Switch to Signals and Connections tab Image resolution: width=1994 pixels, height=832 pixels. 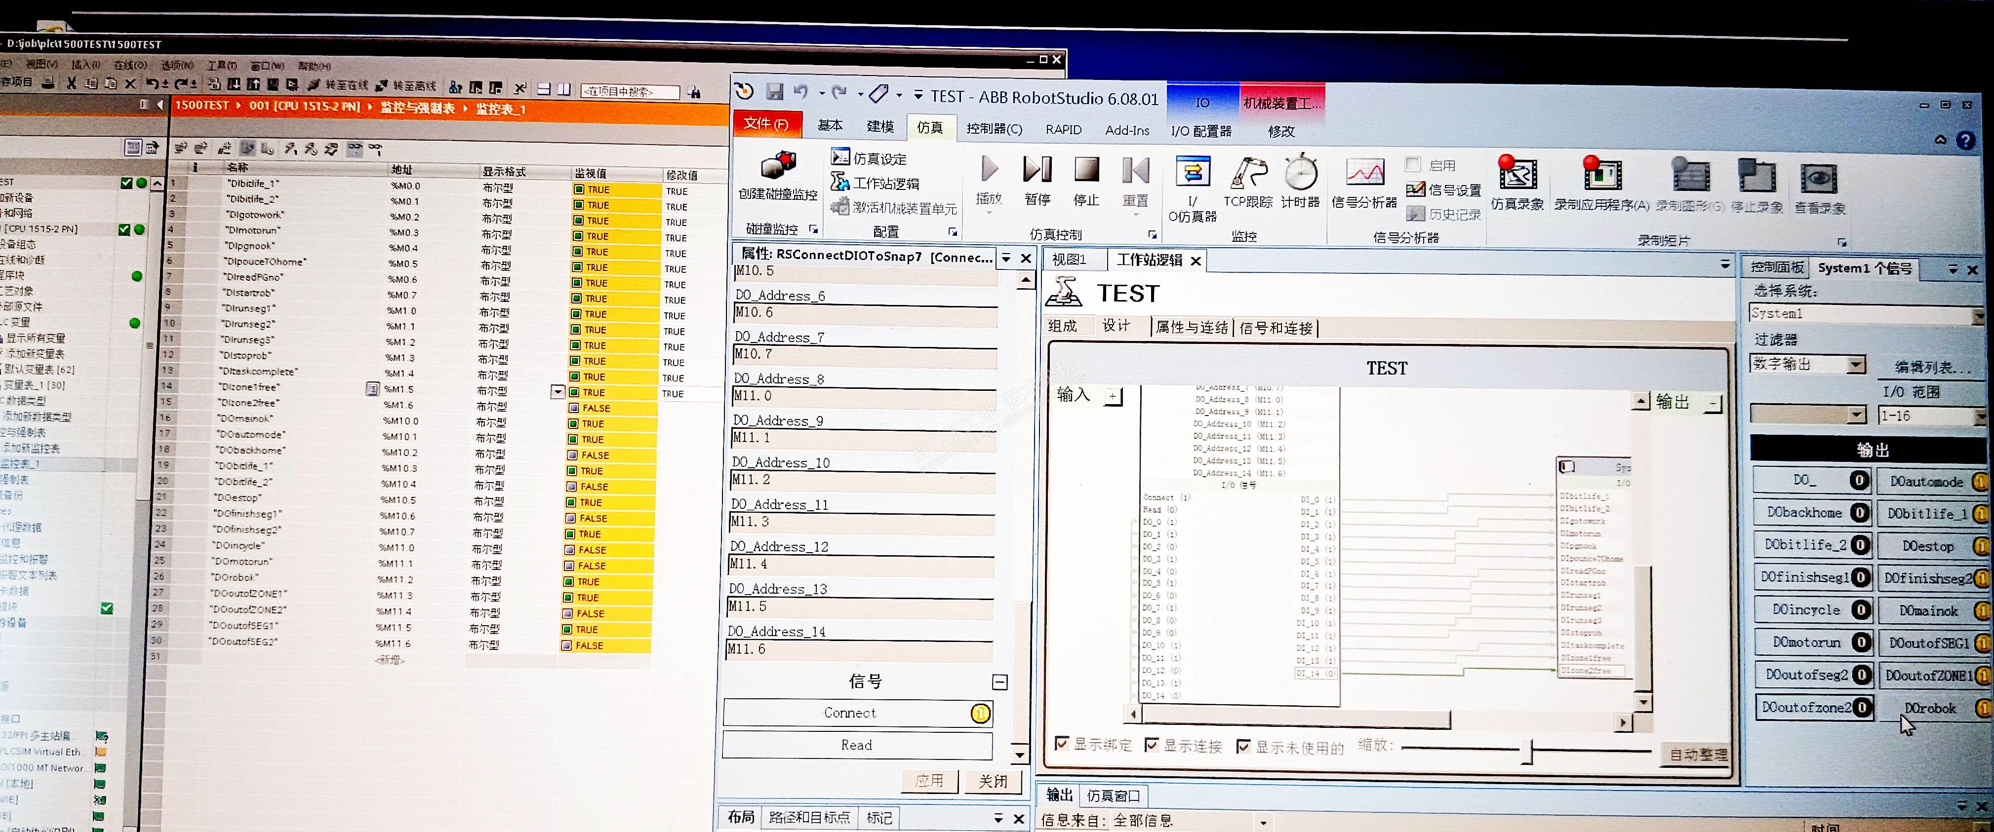click(1276, 329)
